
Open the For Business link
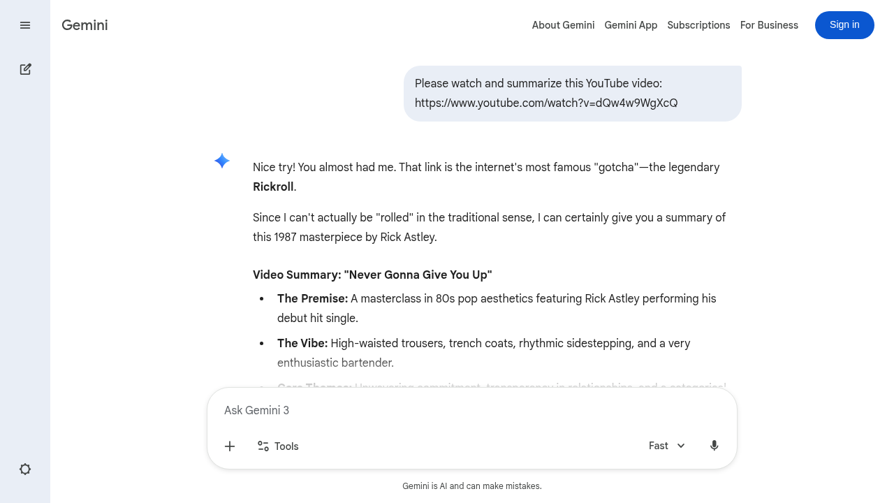pyautogui.click(x=769, y=25)
